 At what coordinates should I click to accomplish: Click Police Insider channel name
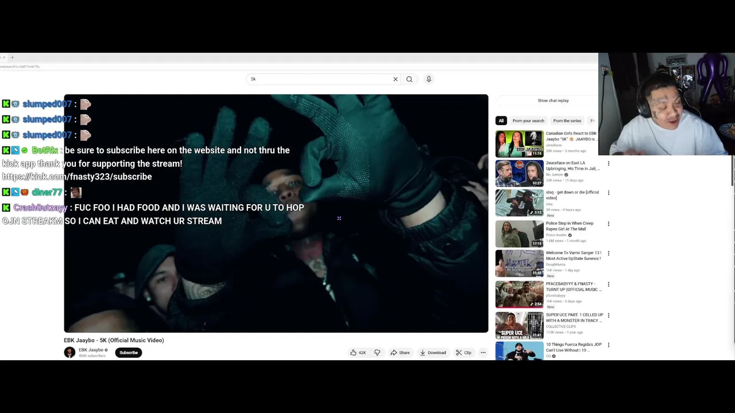556,235
